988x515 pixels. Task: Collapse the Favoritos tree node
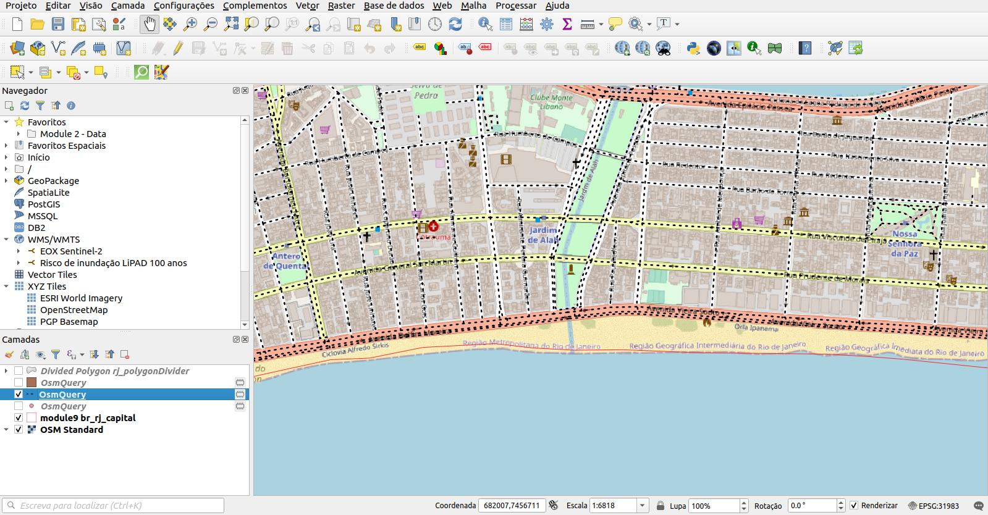point(6,122)
